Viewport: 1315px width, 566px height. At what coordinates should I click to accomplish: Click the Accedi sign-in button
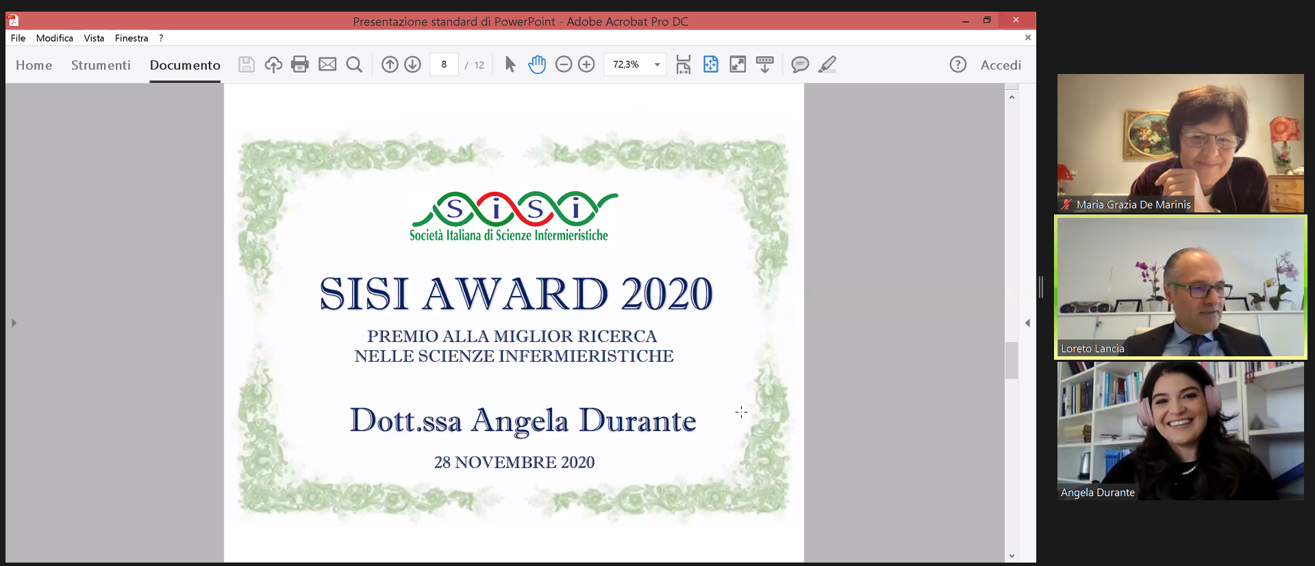[x=1001, y=65]
